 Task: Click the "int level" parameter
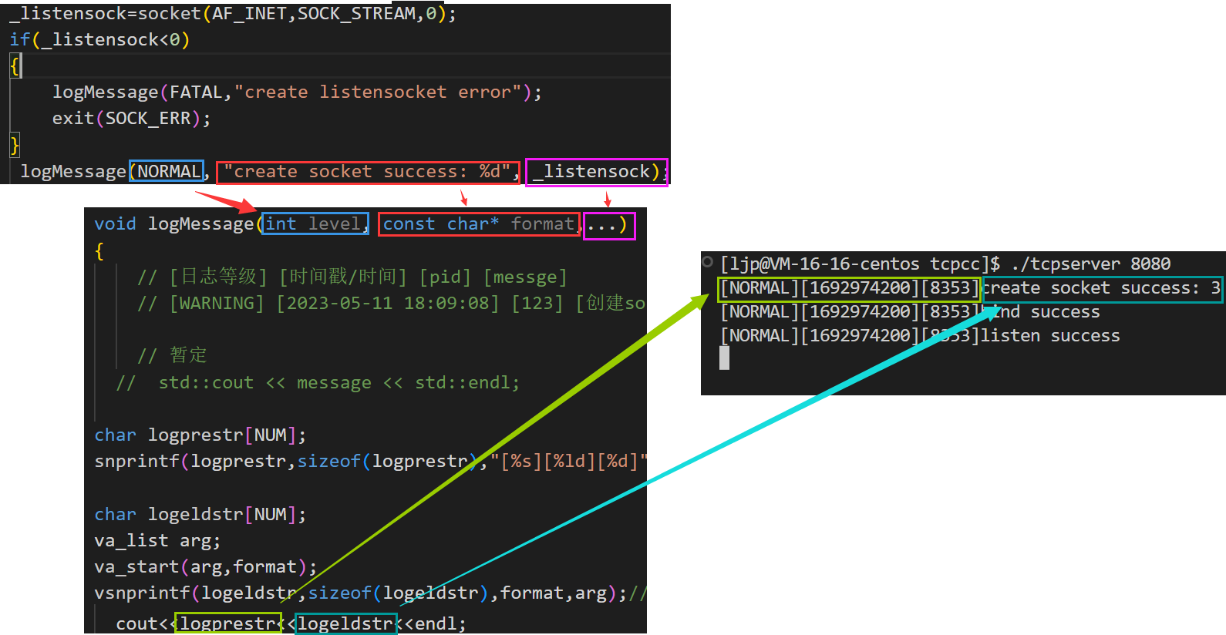click(315, 223)
